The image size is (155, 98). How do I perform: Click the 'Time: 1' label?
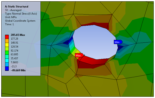click(9, 24)
